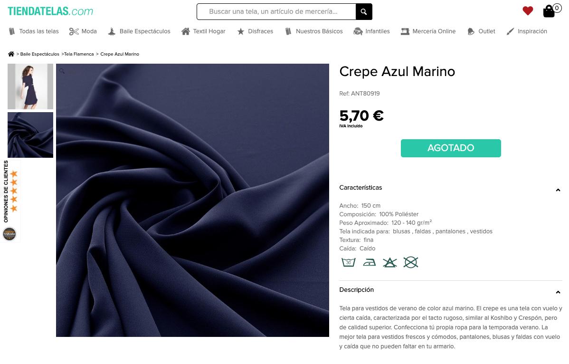
Task: Click the do-not-bleach triangle symbol
Action: pos(390,262)
